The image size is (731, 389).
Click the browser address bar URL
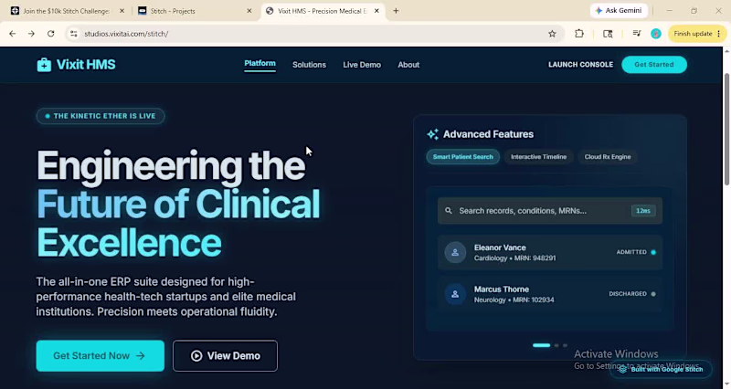coord(126,34)
